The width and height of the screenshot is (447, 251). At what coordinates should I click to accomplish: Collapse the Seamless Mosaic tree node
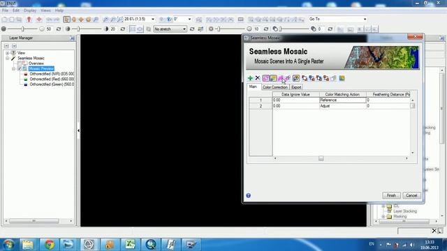[8, 58]
